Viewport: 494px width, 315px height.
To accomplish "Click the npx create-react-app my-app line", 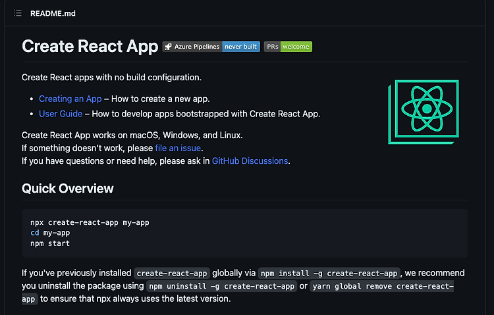I will [90, 222].
